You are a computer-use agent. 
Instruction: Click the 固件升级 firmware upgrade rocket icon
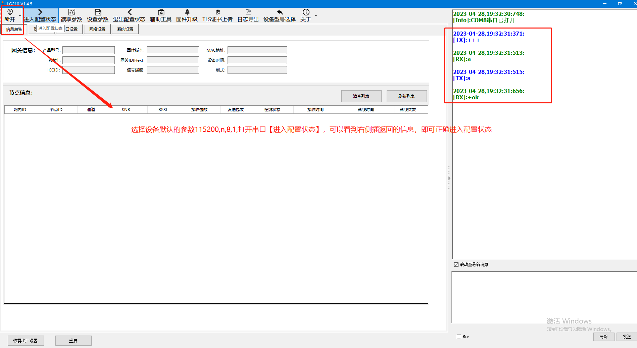(187, 12)
